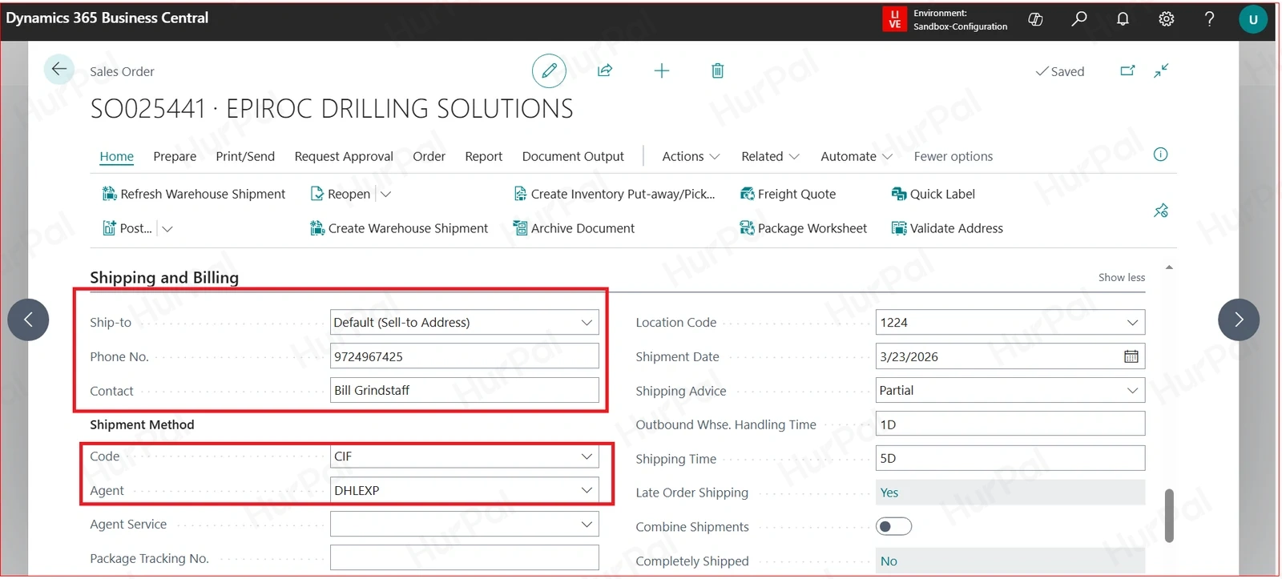Open the Actions menu
1282x579 pixels.
tap(691, 156)
